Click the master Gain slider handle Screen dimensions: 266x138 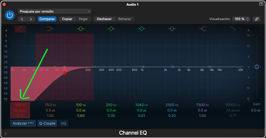point(257,67)
